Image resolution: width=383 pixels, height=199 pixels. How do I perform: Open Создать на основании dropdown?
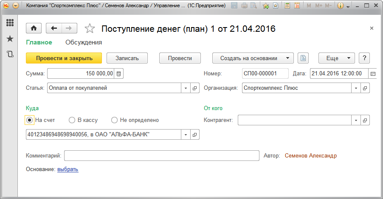[253, 58]
